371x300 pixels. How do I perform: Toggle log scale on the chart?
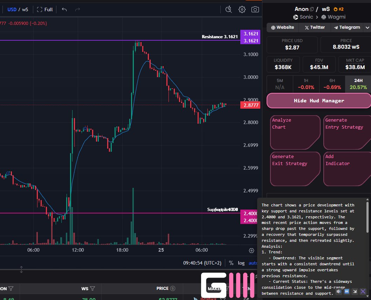[241, 263]
